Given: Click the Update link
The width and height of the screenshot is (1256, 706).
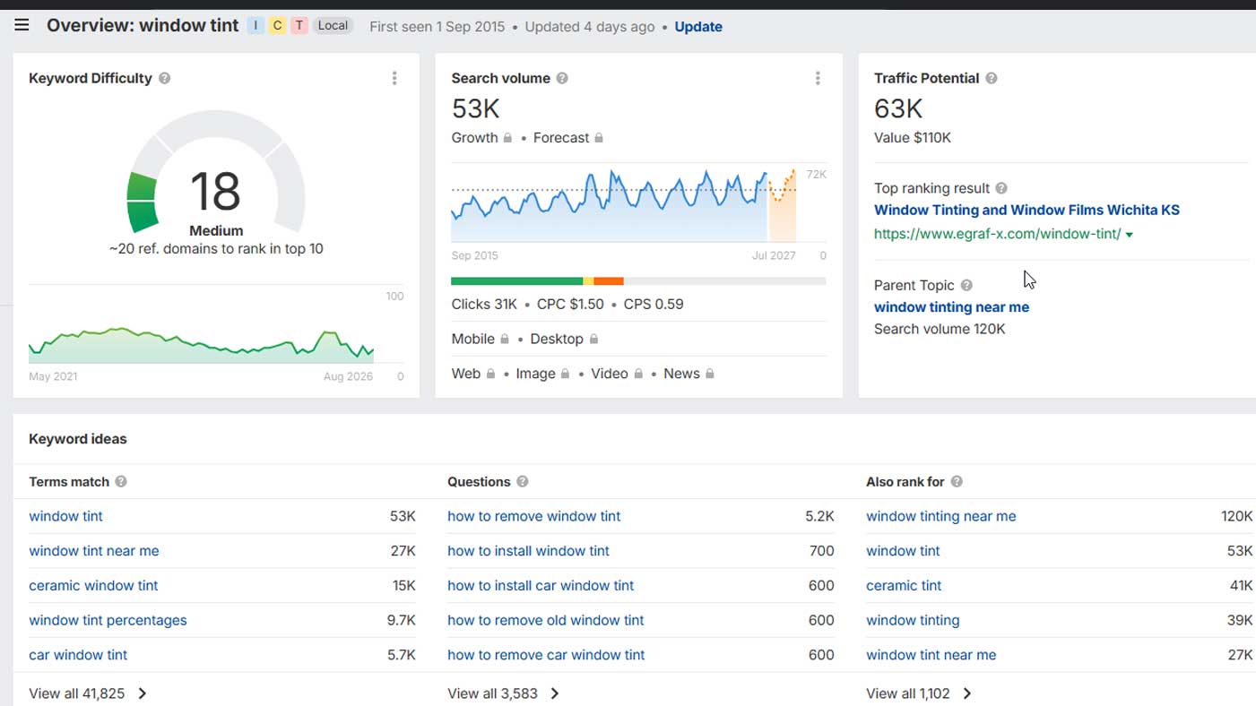Looking at the screenshot, I should 698,27.
